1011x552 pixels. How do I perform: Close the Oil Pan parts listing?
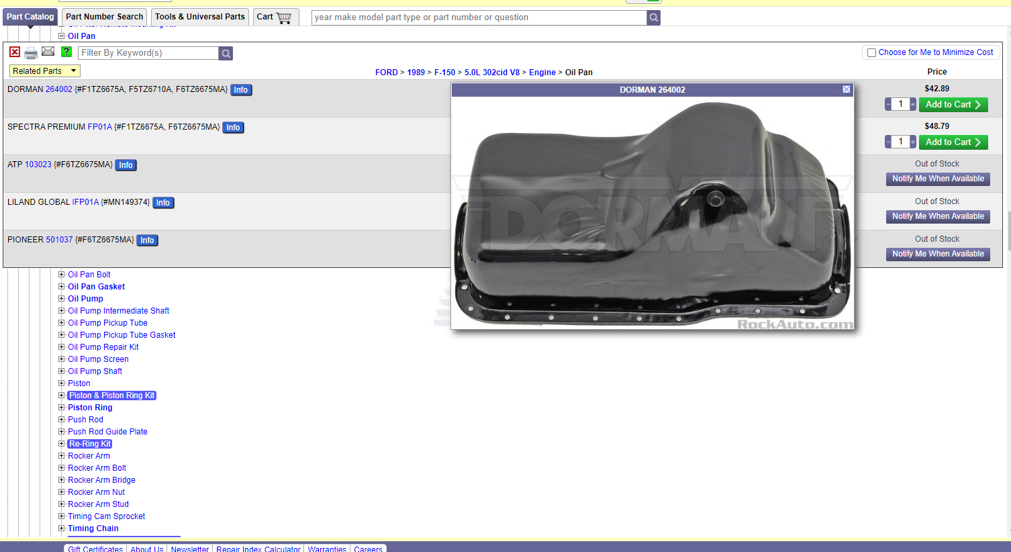tap(15, 52)
